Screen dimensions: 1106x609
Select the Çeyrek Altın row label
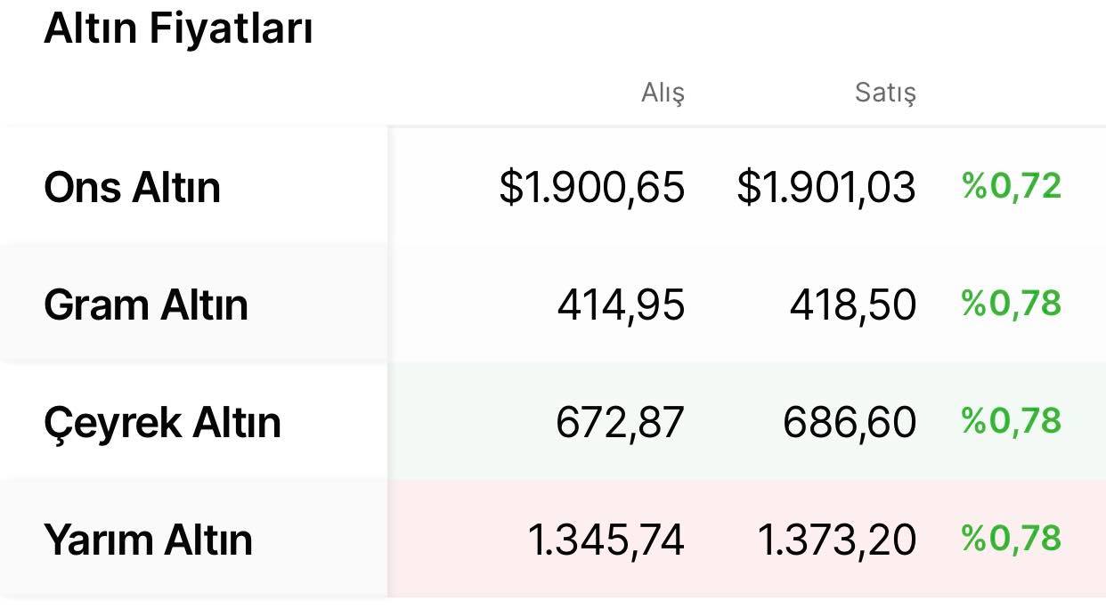tap(162, 423)
